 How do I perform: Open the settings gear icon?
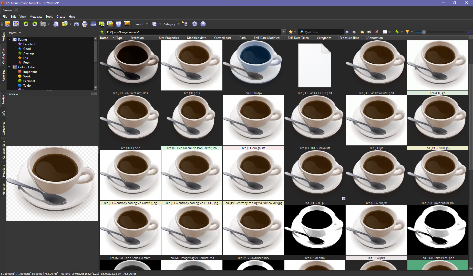tap(194, 24)
